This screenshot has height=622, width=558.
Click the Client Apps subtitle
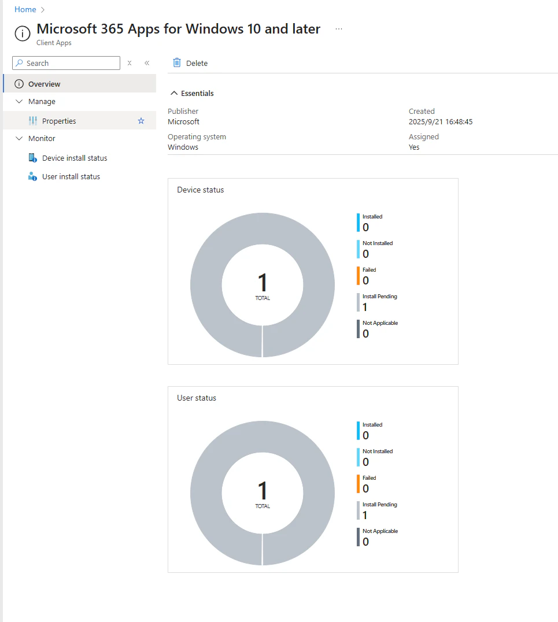click(x=54, y=43)
